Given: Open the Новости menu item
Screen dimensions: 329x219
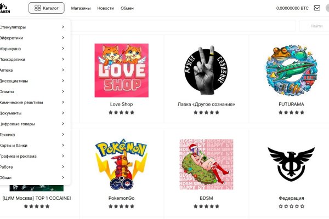Looking at the screenshot, I should click(105, 8).
